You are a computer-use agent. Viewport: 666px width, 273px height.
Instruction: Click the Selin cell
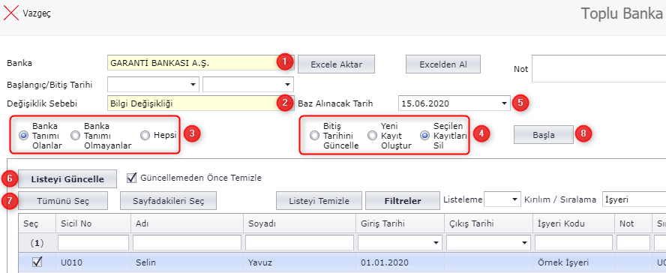pyautogui.click(x=187, y=262)
